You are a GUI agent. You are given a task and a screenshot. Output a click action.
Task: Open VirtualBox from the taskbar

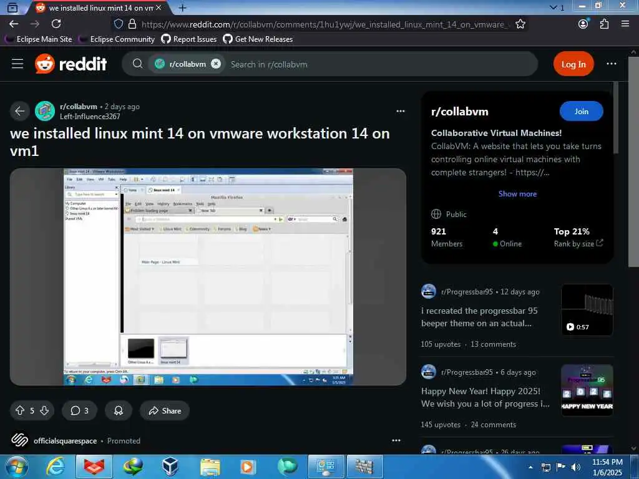click(x=170, y=467)
